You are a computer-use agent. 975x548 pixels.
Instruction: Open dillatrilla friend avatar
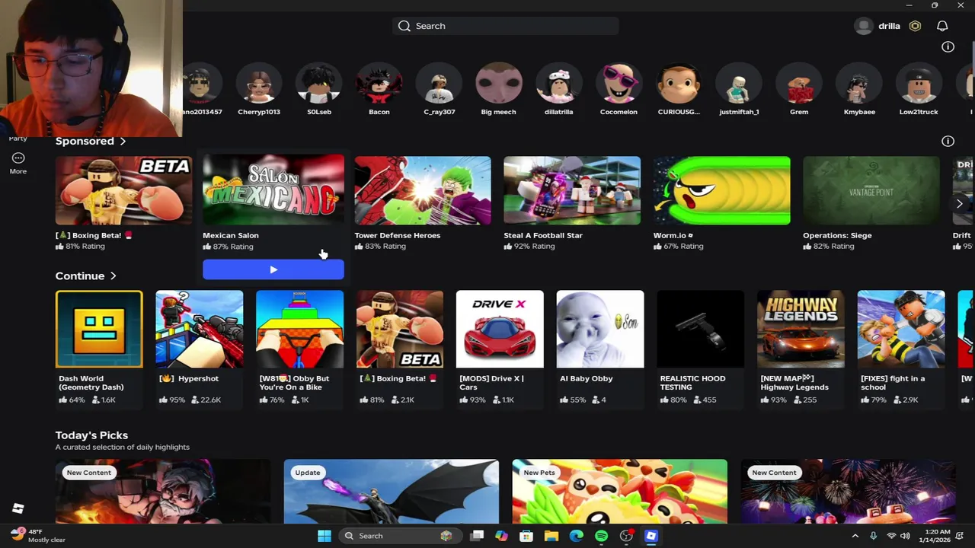point(558,84)
